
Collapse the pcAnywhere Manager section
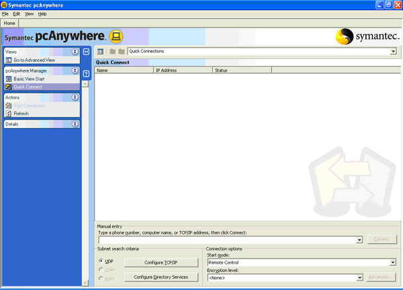75,70
